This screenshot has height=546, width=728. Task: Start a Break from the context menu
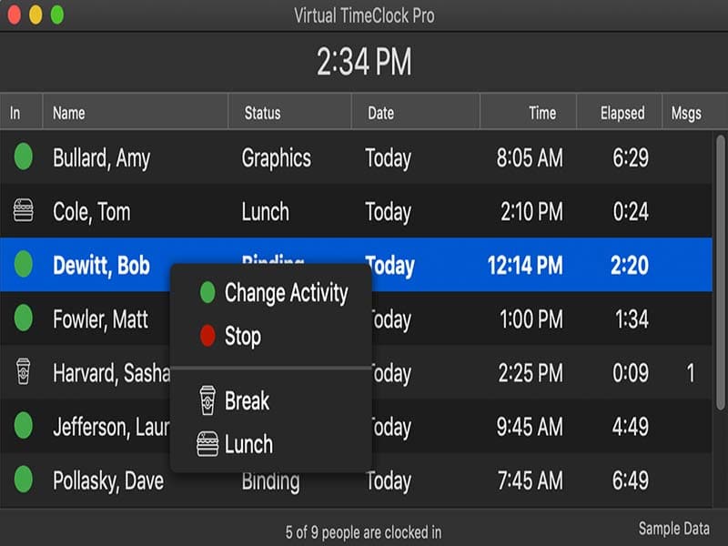click(248, 401)
